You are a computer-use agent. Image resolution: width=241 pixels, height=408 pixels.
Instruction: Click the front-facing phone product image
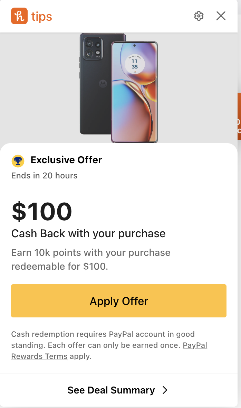click(135, 92)
